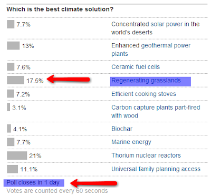Select the Marine energy link
Viewport: 211px width, 195px height.
click(x=131, y=142)
